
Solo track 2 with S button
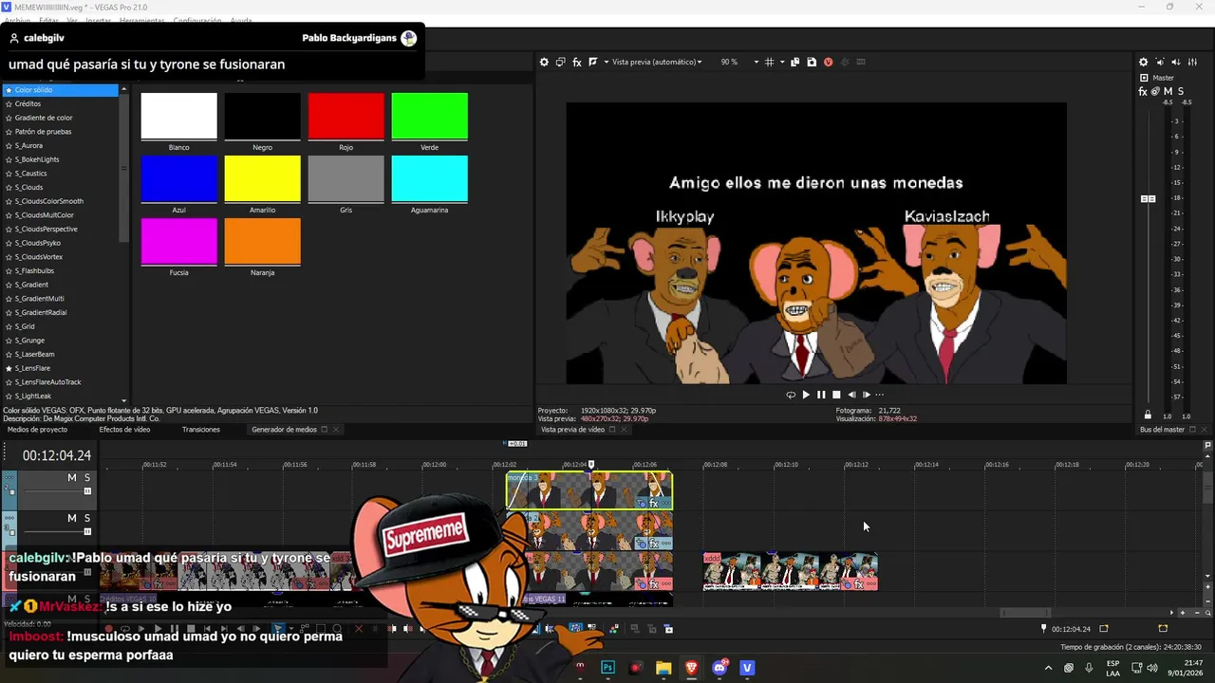(87, 477)
